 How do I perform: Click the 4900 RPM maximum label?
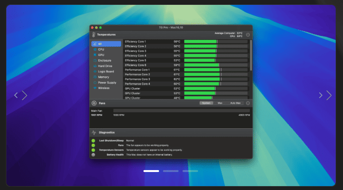click(244, 115)
